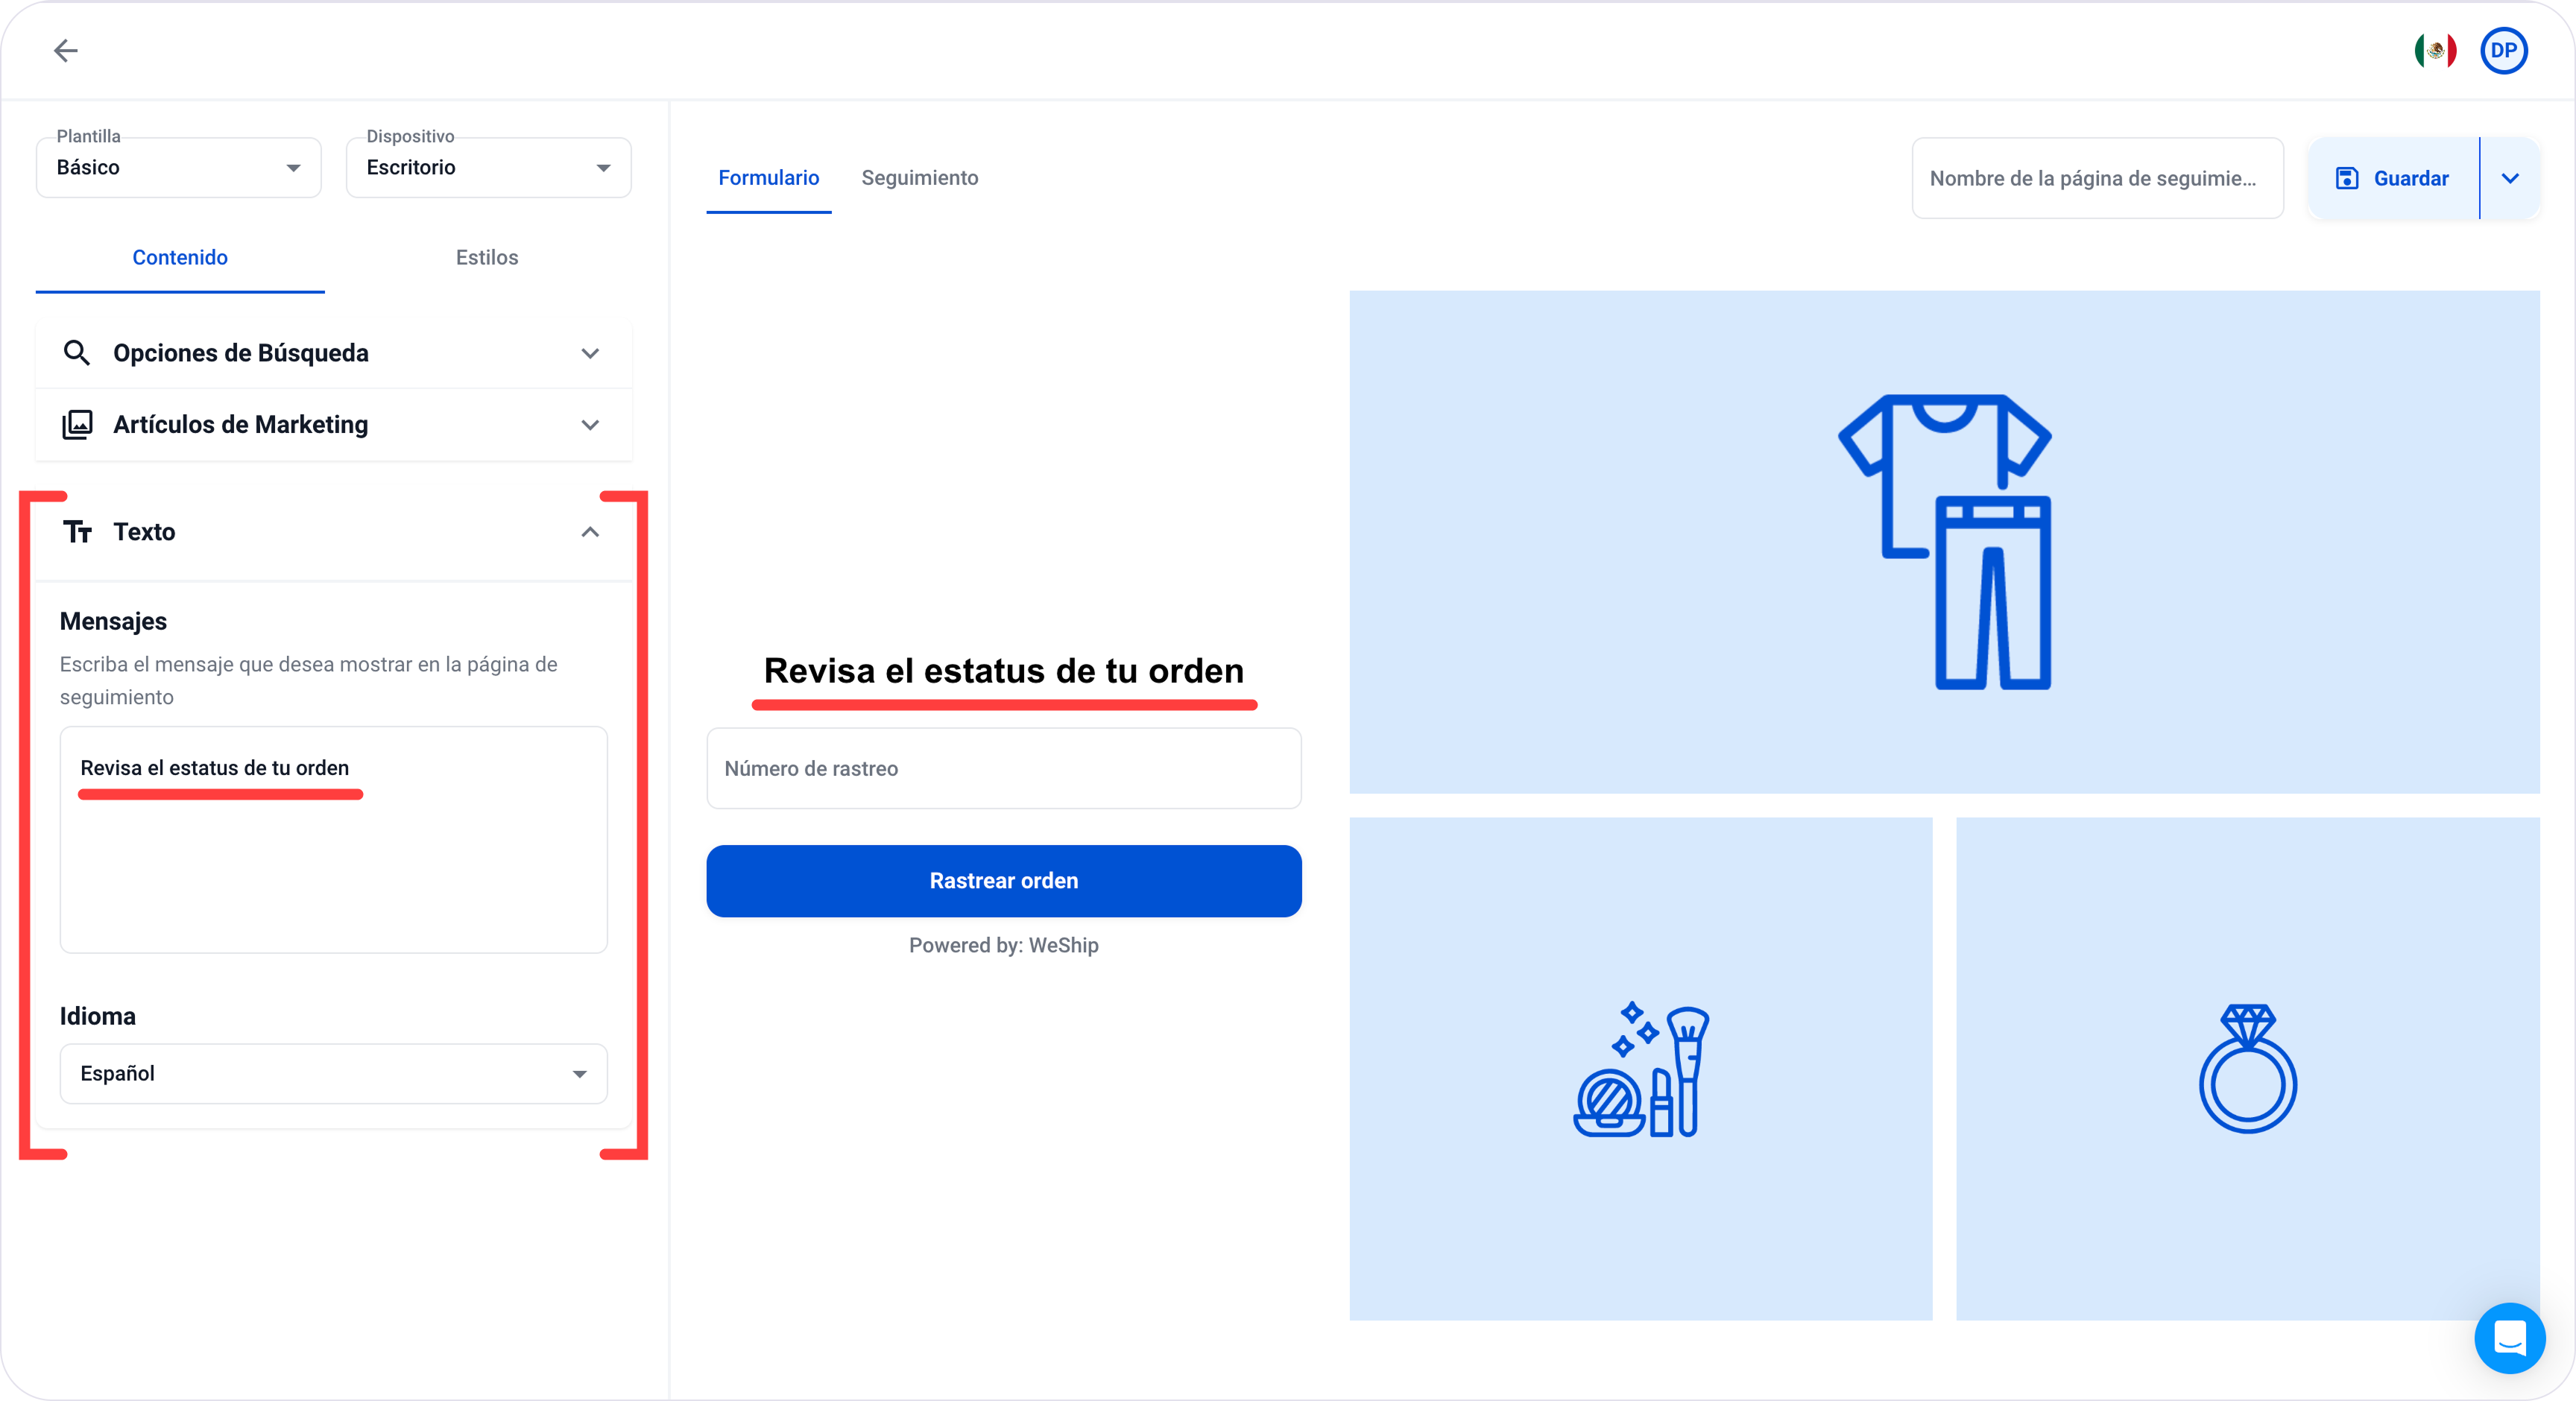
Task: Click the Mensajes section heading
Action: pos(113,621)
